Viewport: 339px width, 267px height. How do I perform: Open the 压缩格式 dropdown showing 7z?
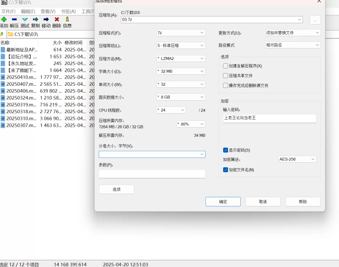tap(181, 33)
